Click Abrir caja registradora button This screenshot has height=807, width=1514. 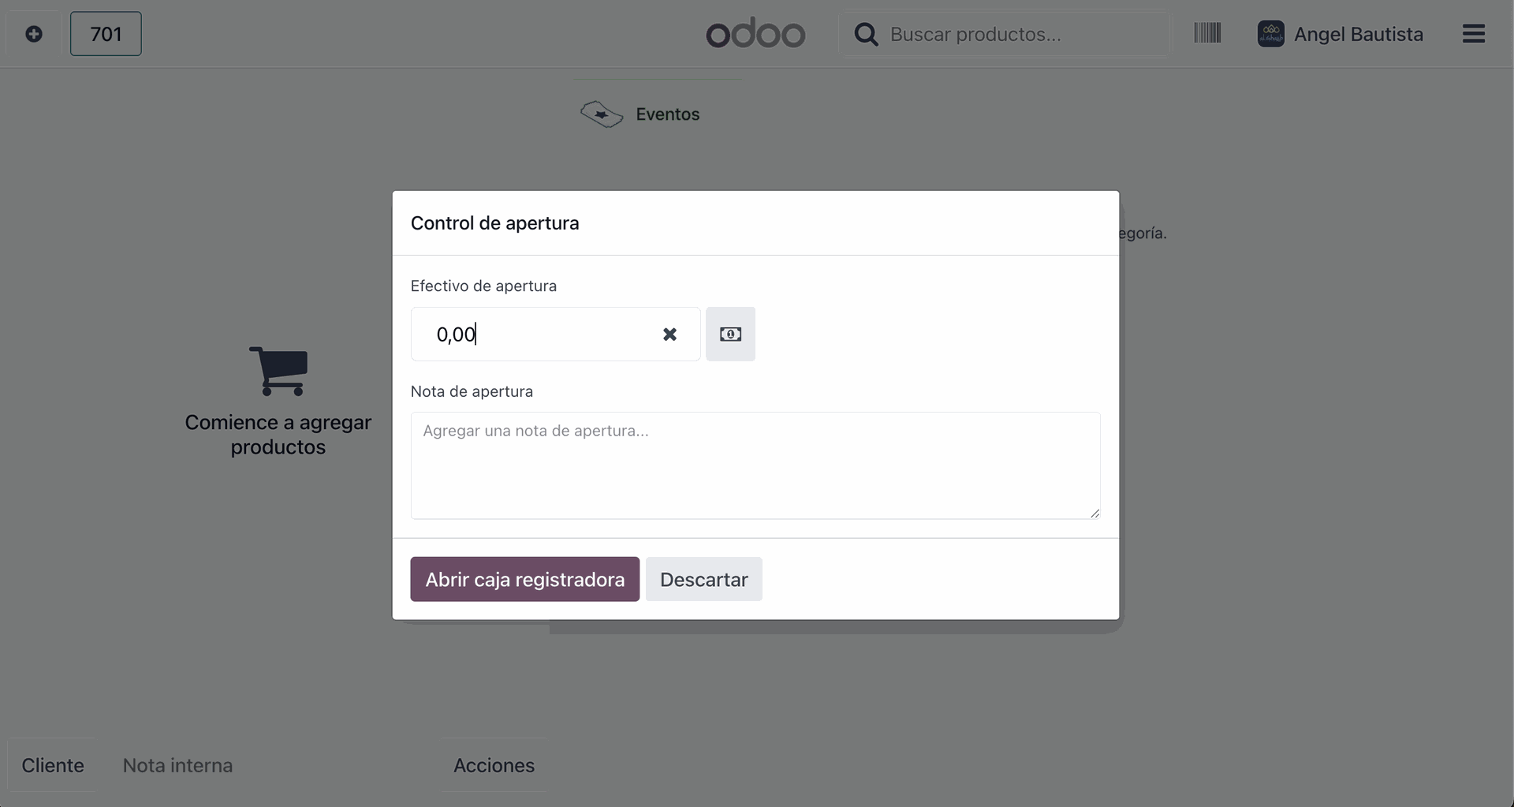point(524,579)
